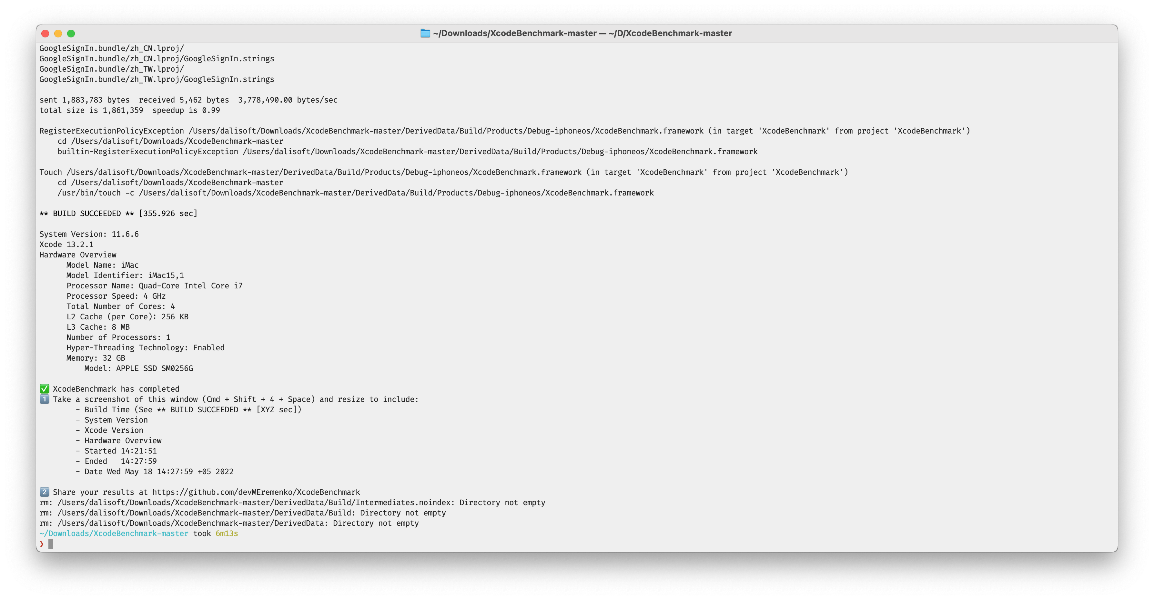This screenshot has height=600, width=1154.
Task: Click the blue number 1 emoji
Action: click(x=44, y=399)
